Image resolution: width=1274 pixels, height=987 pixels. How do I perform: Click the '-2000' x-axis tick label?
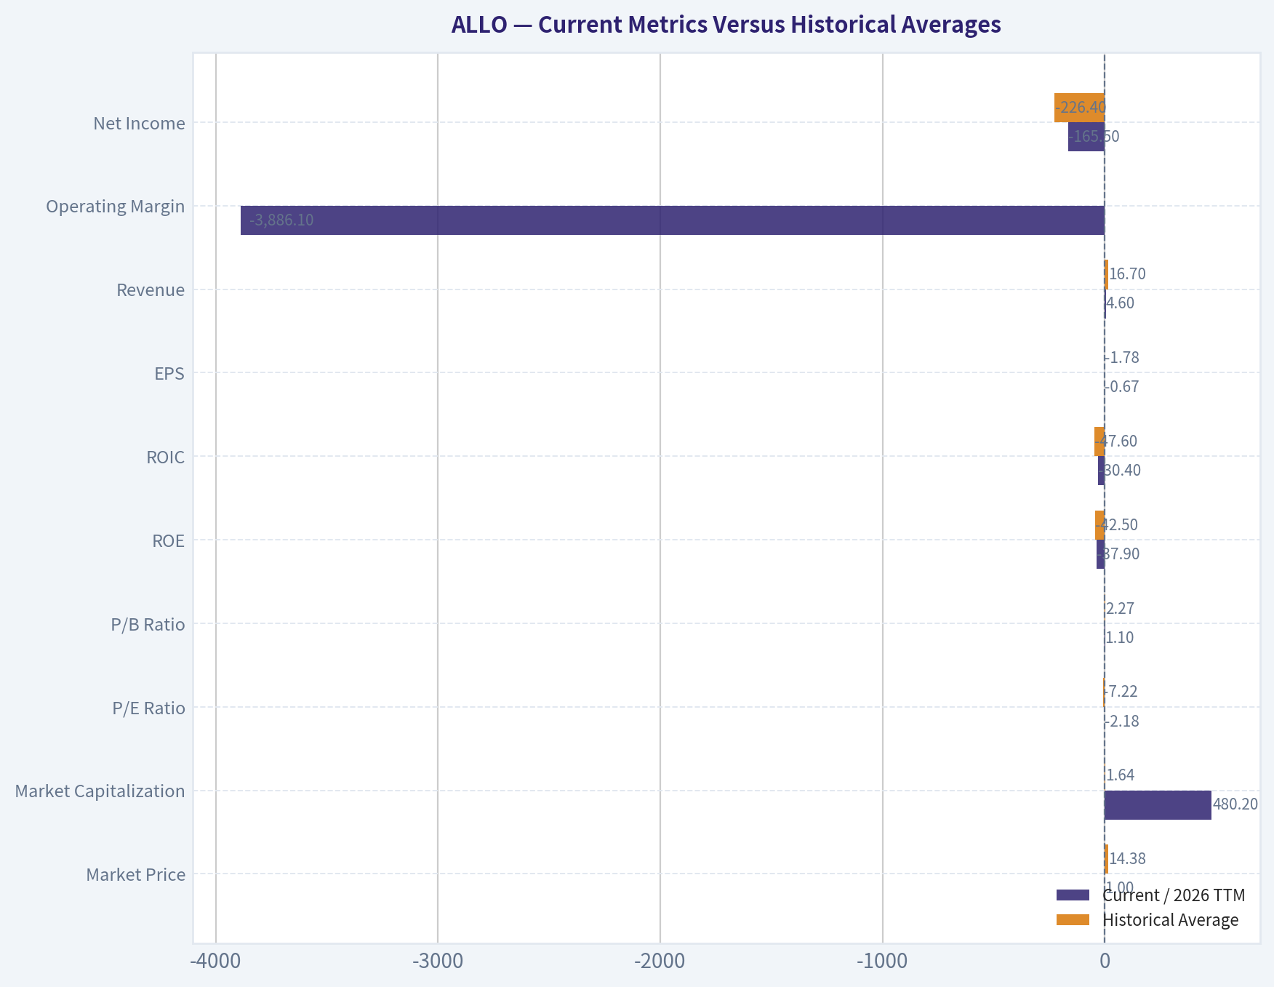[x=660, y=962]
